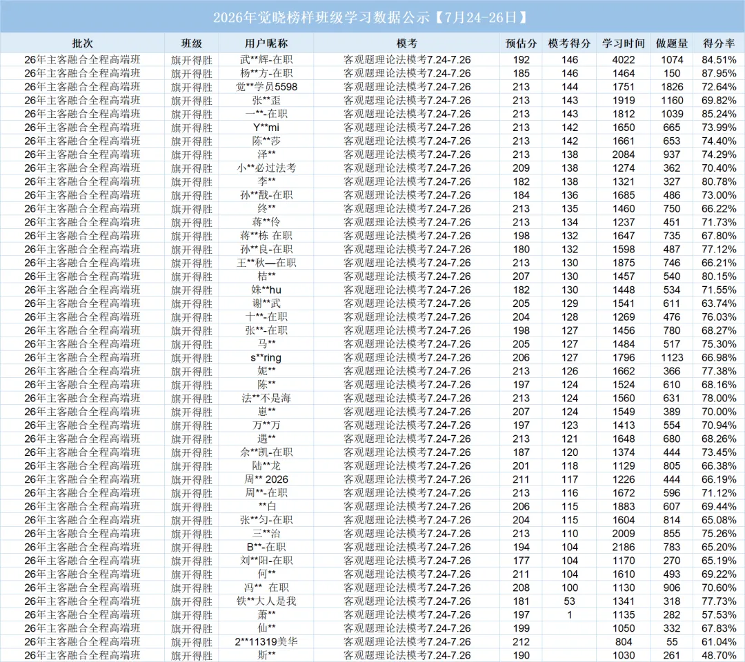Select study time 2084

624,154
